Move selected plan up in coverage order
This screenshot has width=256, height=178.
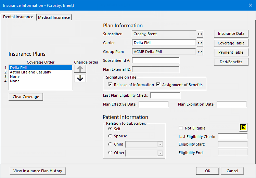point(80,69)
